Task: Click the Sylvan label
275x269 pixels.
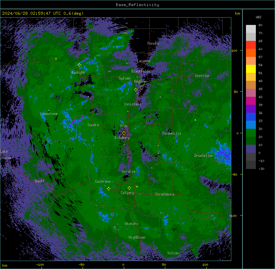Action: pos(124,78)
